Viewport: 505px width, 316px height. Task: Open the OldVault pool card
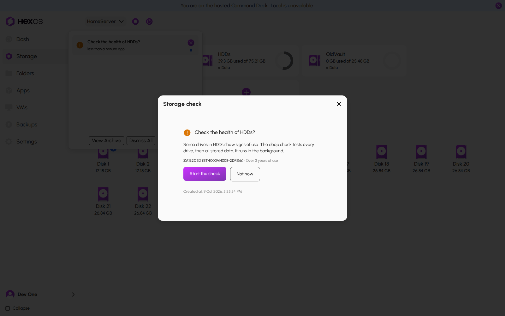click(353, 61)
